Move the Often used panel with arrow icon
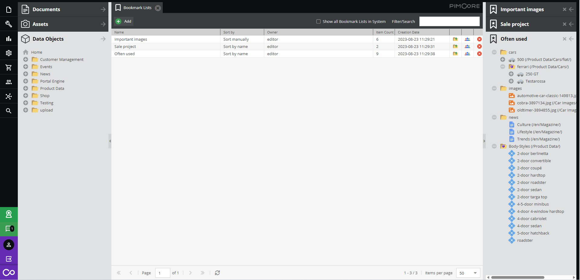The height and width of the screenshot is (280, 580). (571, 39)
